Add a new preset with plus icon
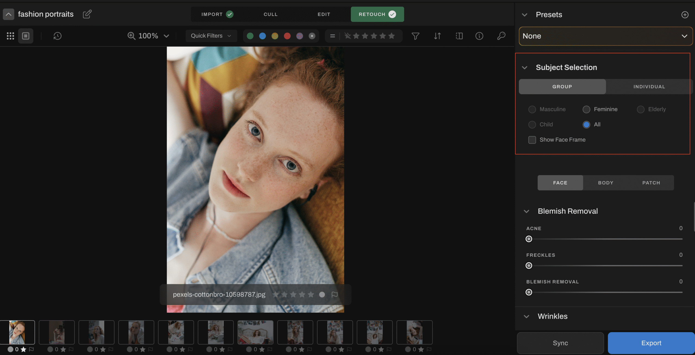The height and width of the screenshot is (355, 695). click(x=685, y=15)
